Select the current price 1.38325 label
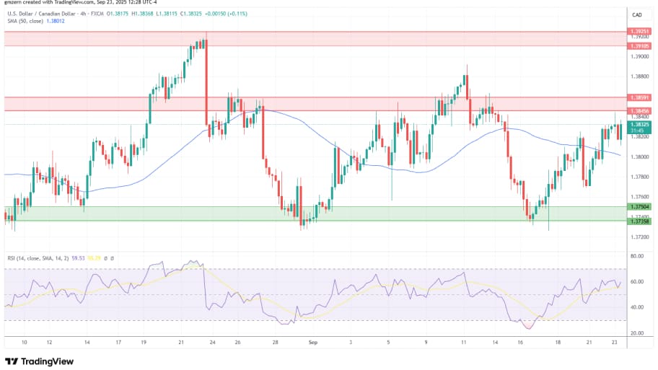658x370 pixels. pyautogui.click(x=638, y=124)
